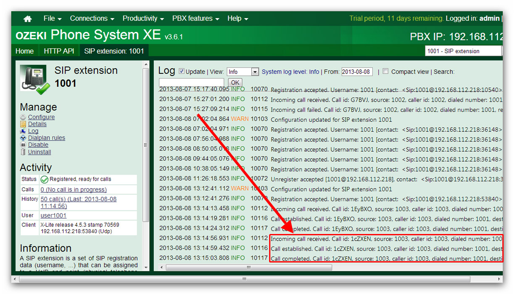The width and height of the screenshot is (514, 294).
Task: Open the View level Info dropdown
Action: (243, 72)
